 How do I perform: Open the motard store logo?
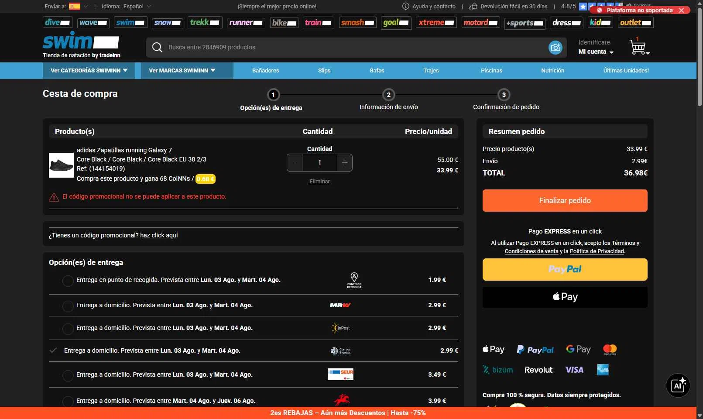point(480,22)
